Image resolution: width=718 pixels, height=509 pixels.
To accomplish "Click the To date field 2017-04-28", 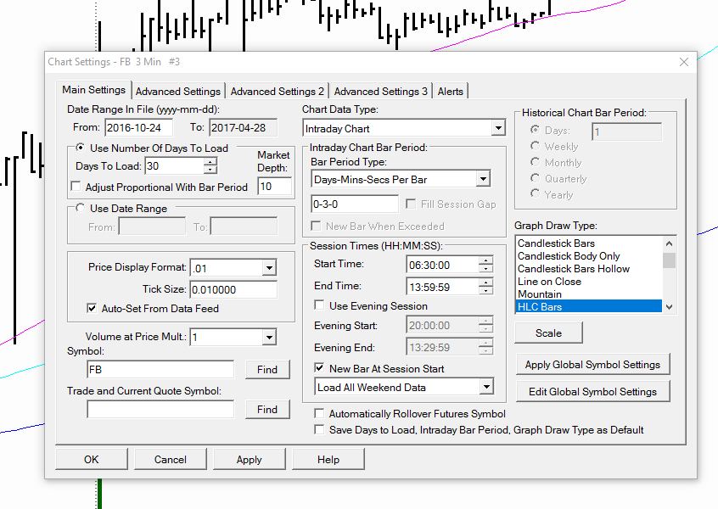I will coord(243,127).
